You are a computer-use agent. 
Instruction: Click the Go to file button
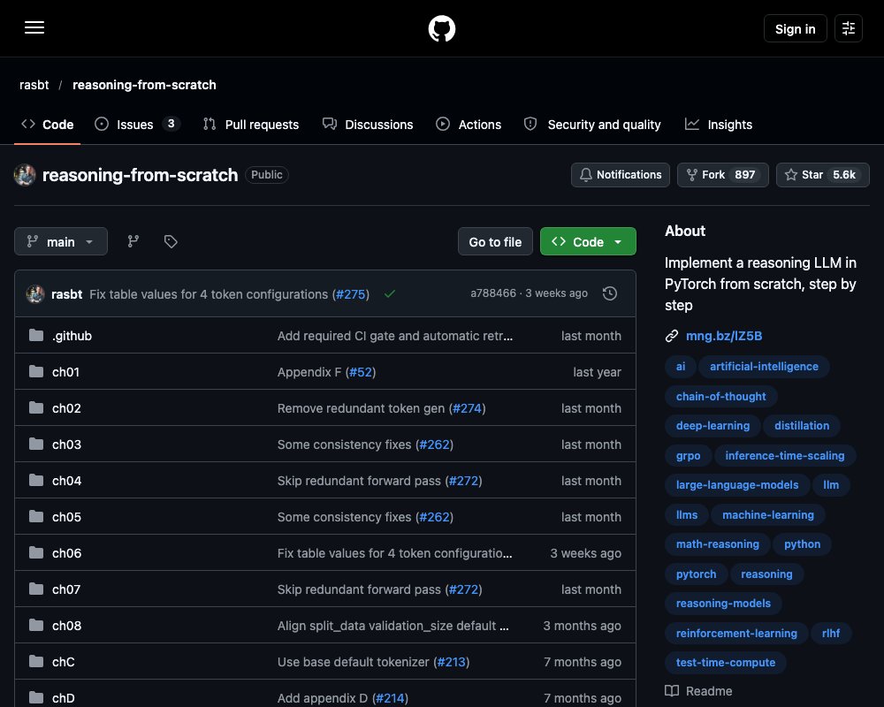point(495,241)
